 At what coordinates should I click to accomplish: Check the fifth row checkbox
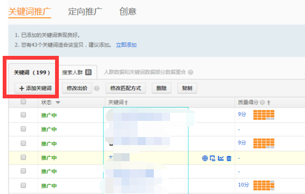23,171
